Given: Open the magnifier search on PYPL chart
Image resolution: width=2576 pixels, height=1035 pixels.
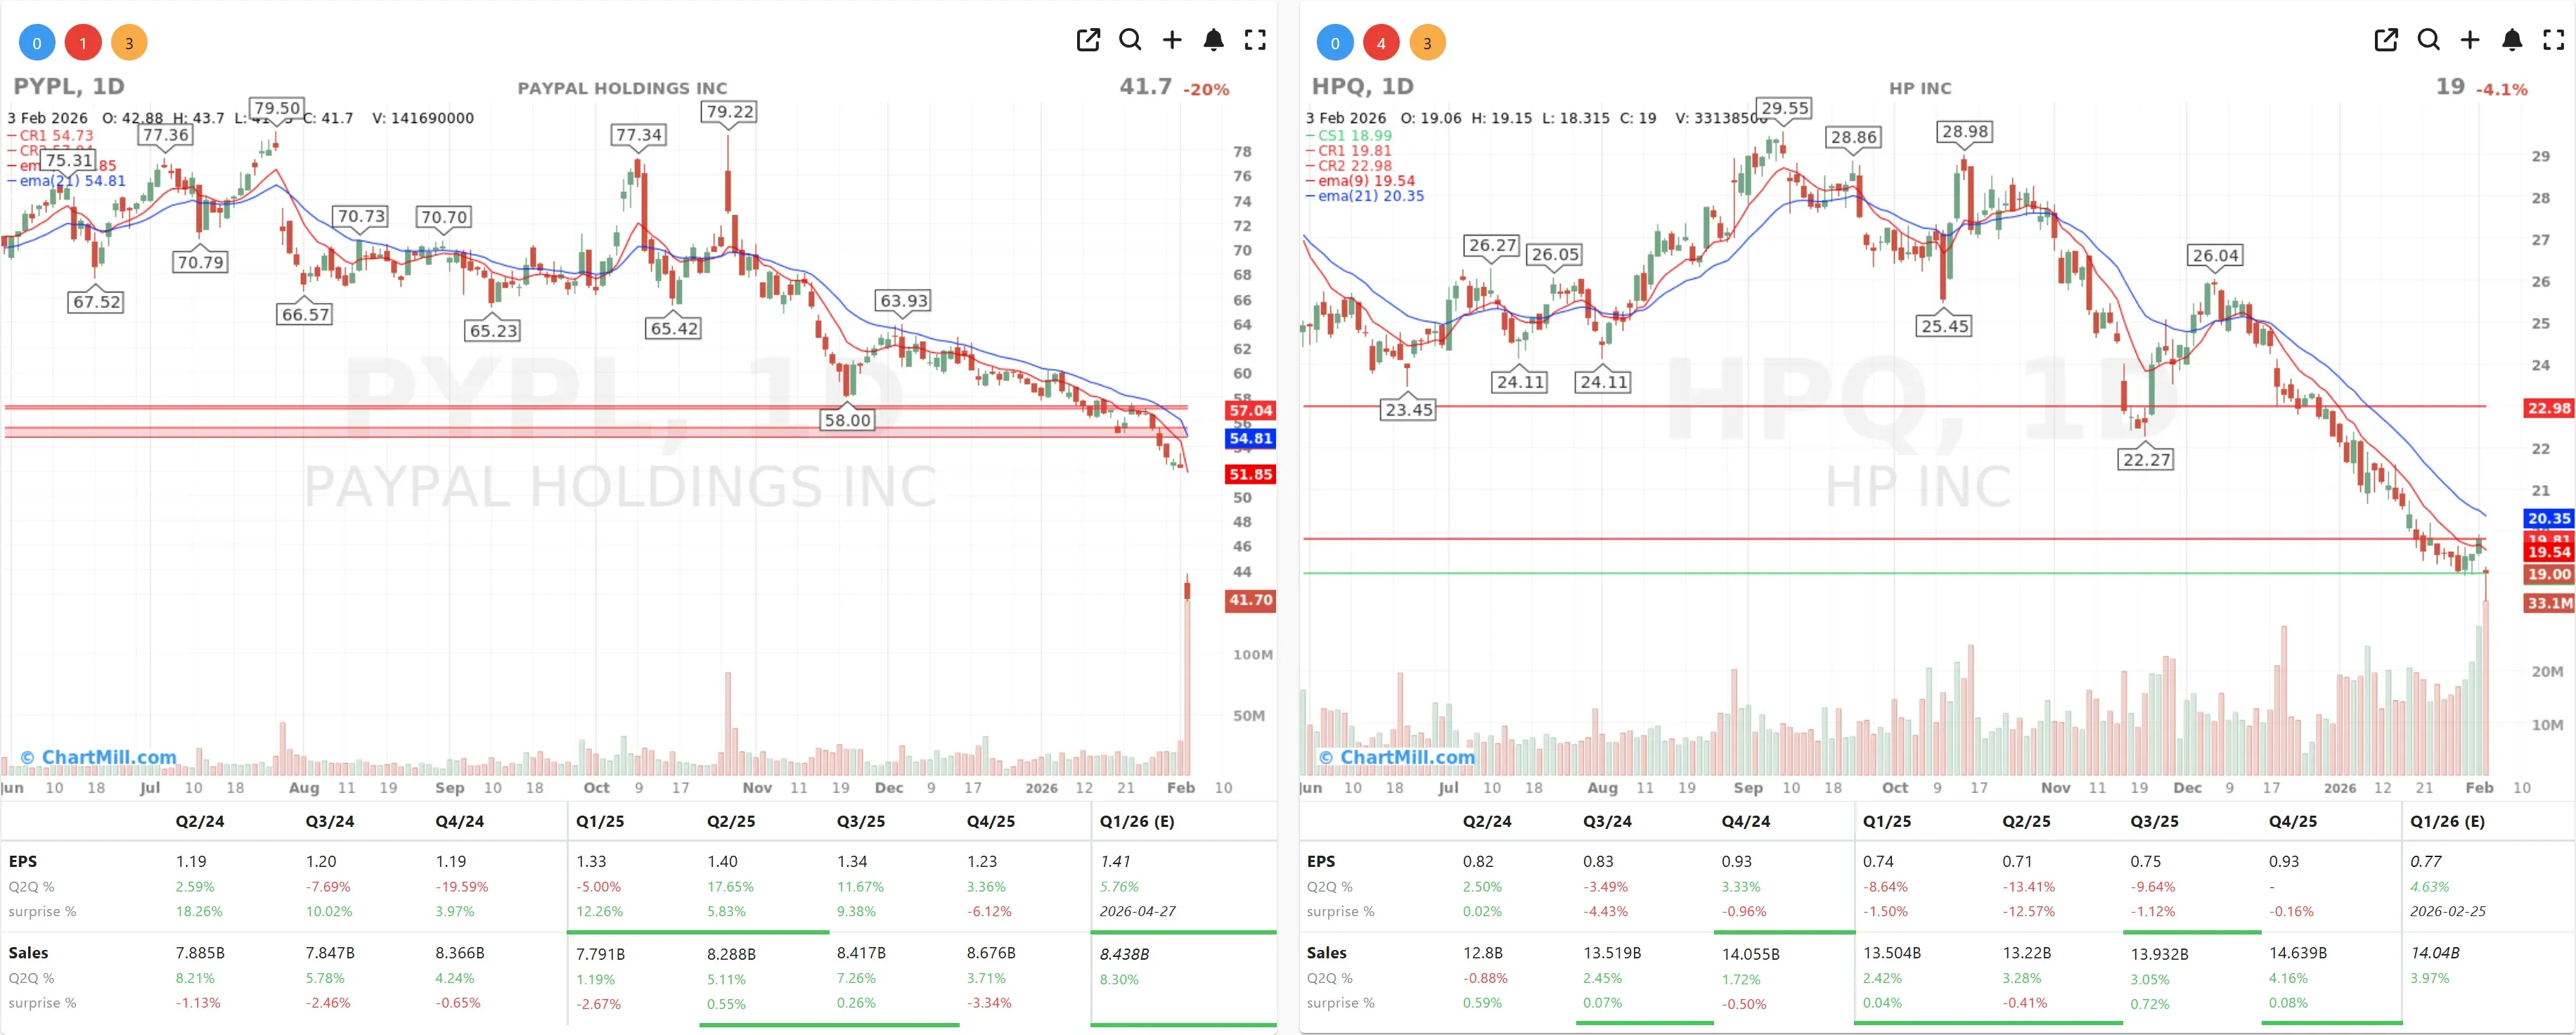Looking at the screenshot, I should click(x=1130, y=41).
